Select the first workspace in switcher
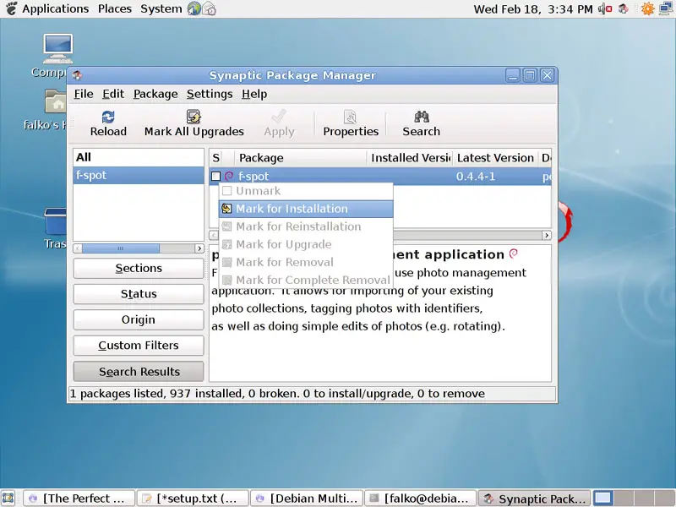The image size is (676, 507). pyautogui.click(x=603, y=498)
